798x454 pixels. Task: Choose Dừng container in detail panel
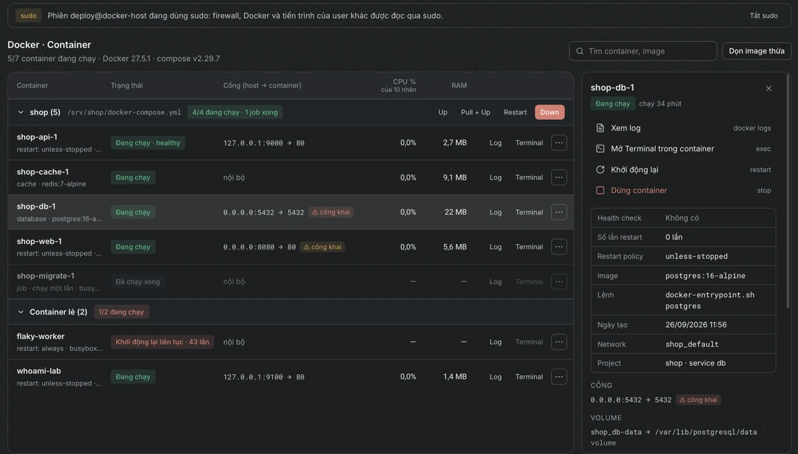click(x=683, y=190)
